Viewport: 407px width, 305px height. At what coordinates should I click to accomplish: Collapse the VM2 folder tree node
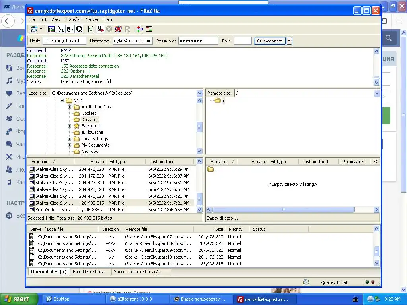62,100
